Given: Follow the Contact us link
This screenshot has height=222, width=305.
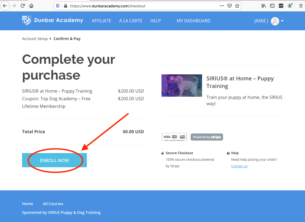Looking at the screenshot, I should [x=239, y=166].
